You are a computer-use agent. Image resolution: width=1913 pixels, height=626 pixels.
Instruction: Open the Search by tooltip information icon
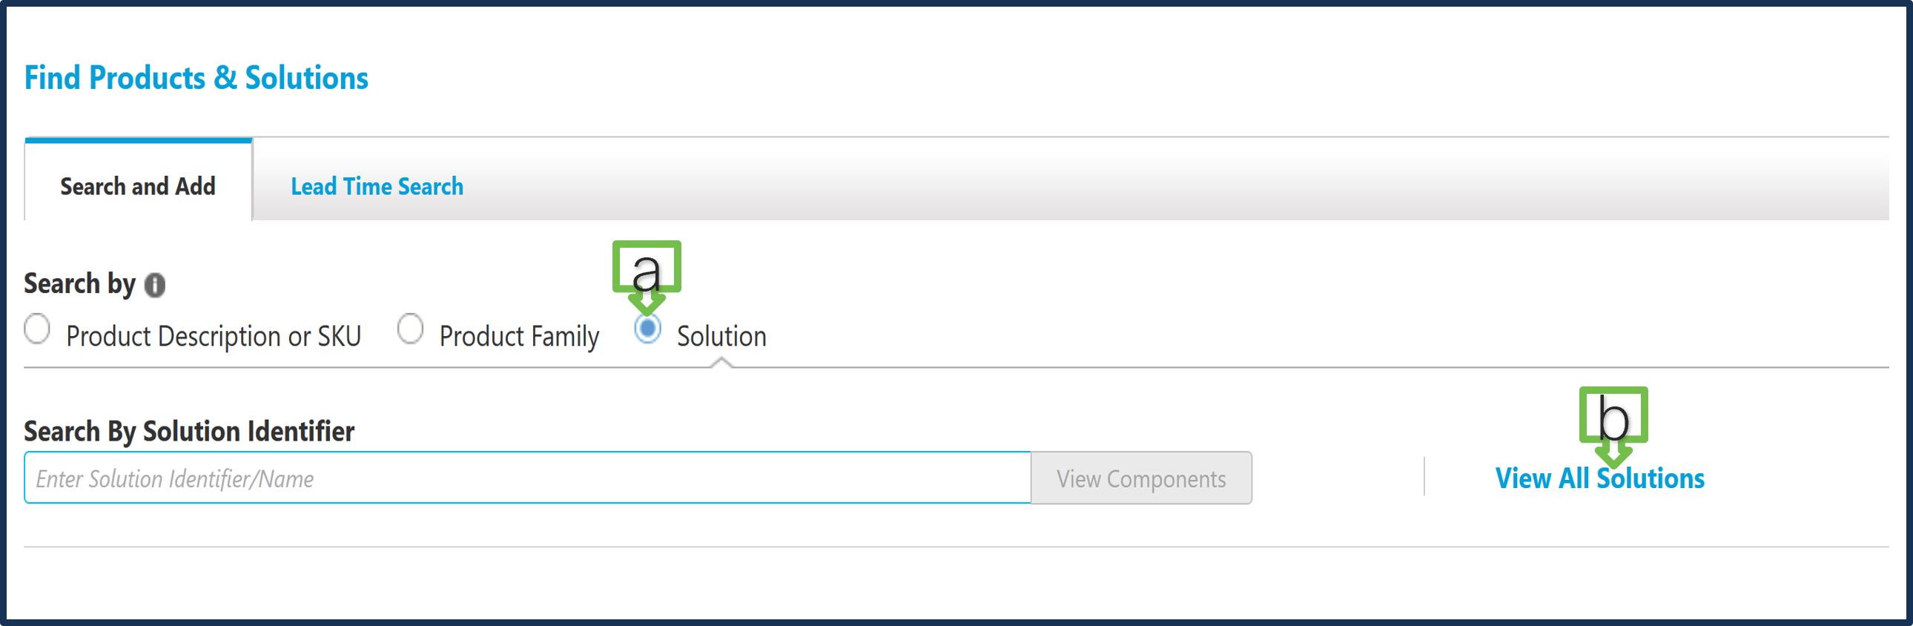pos(153,283)
